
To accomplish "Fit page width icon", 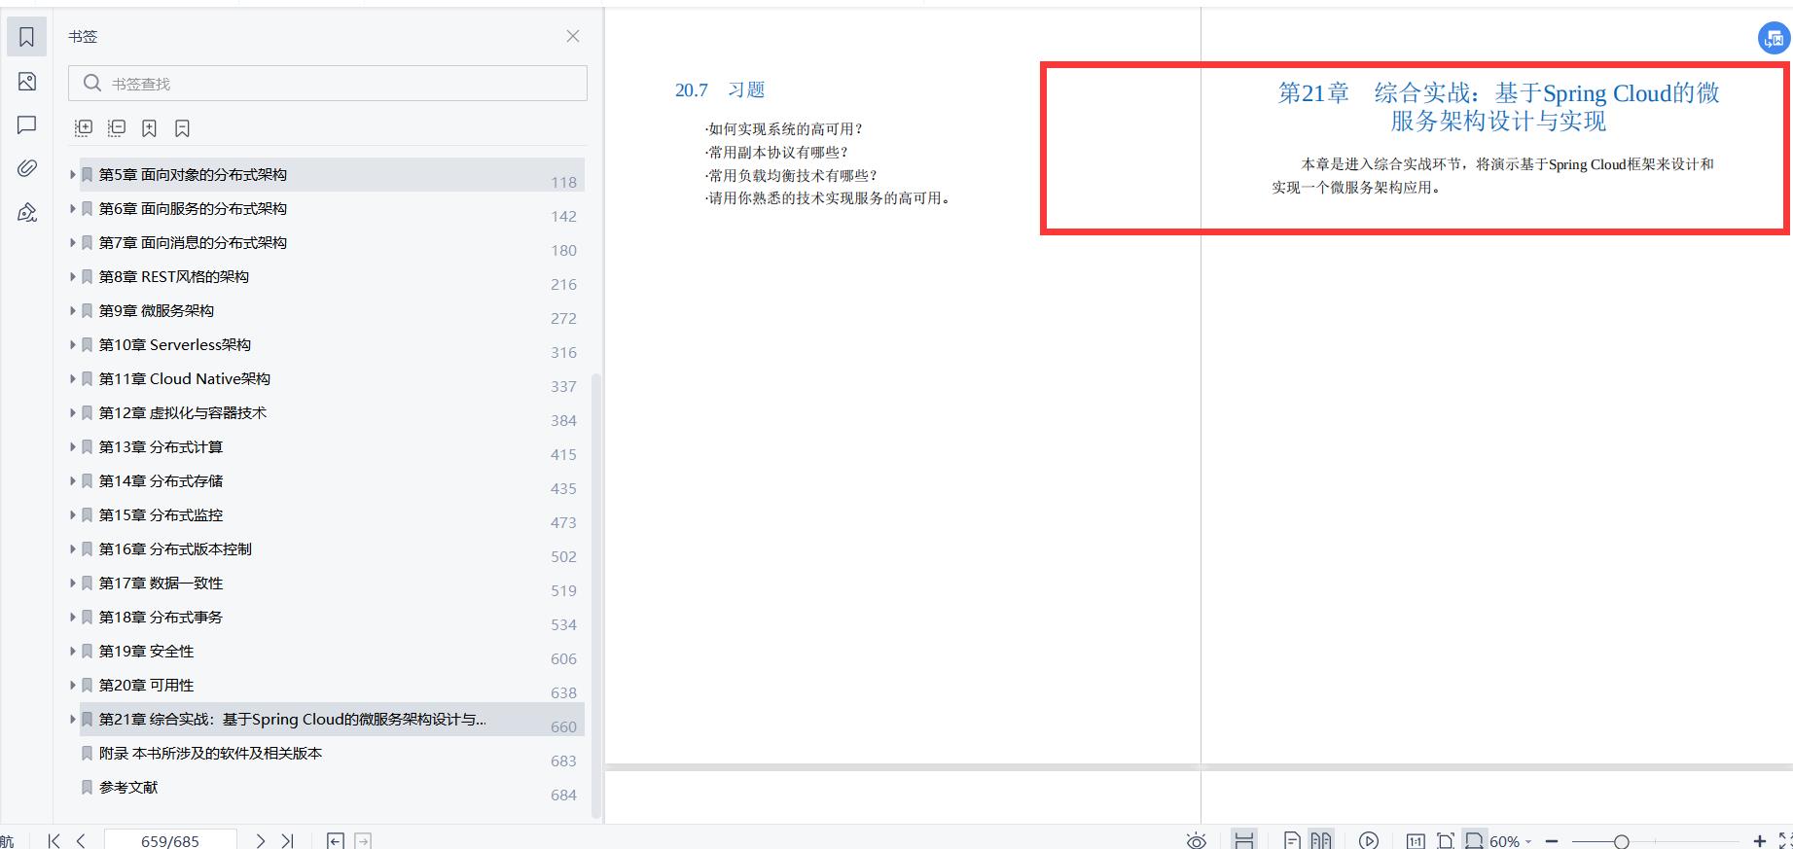I will click(x=1475, y=840).
